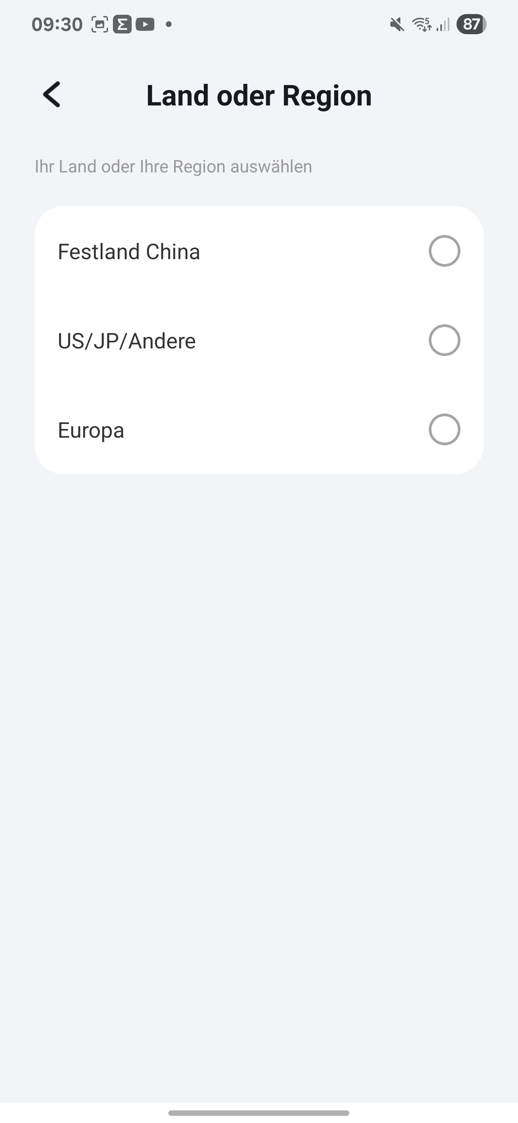Screen dimensions: 518x1123
Task: Tap the sigma app notification icon
Action: [122, 24]
